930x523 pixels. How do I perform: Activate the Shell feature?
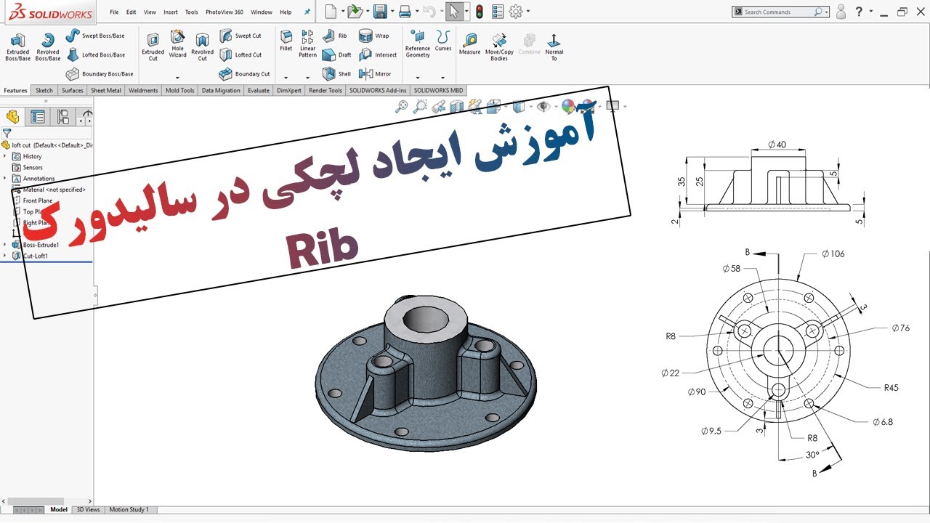(336, 73)
